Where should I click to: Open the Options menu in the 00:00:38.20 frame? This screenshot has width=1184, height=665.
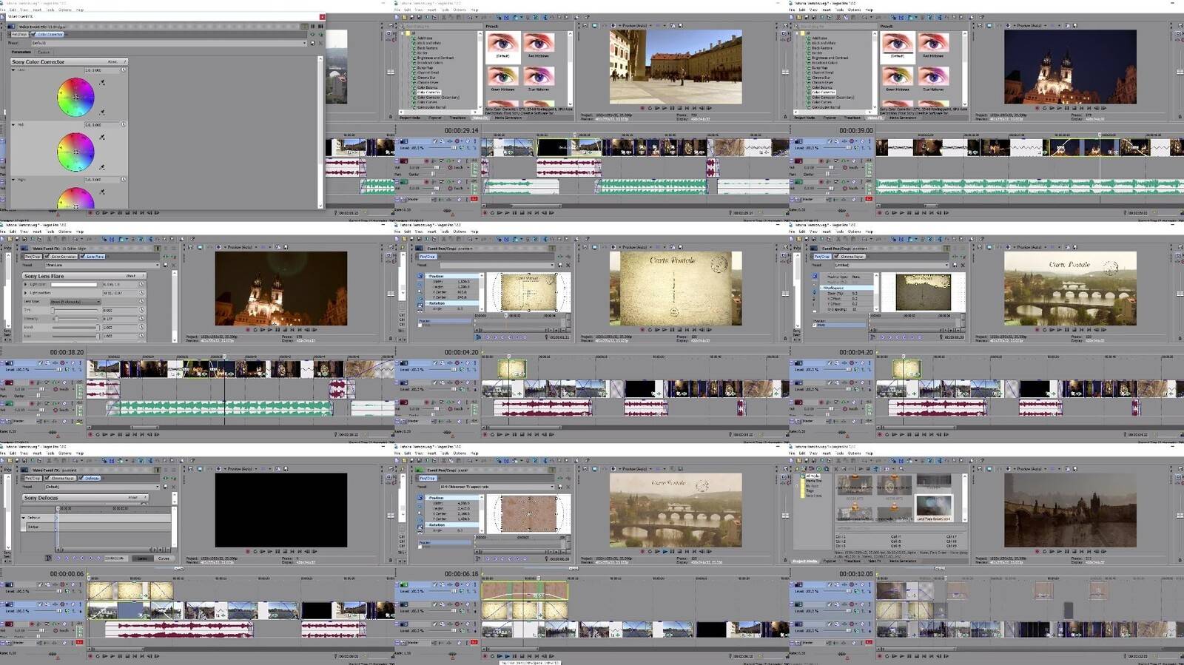(x=65, y=232)
